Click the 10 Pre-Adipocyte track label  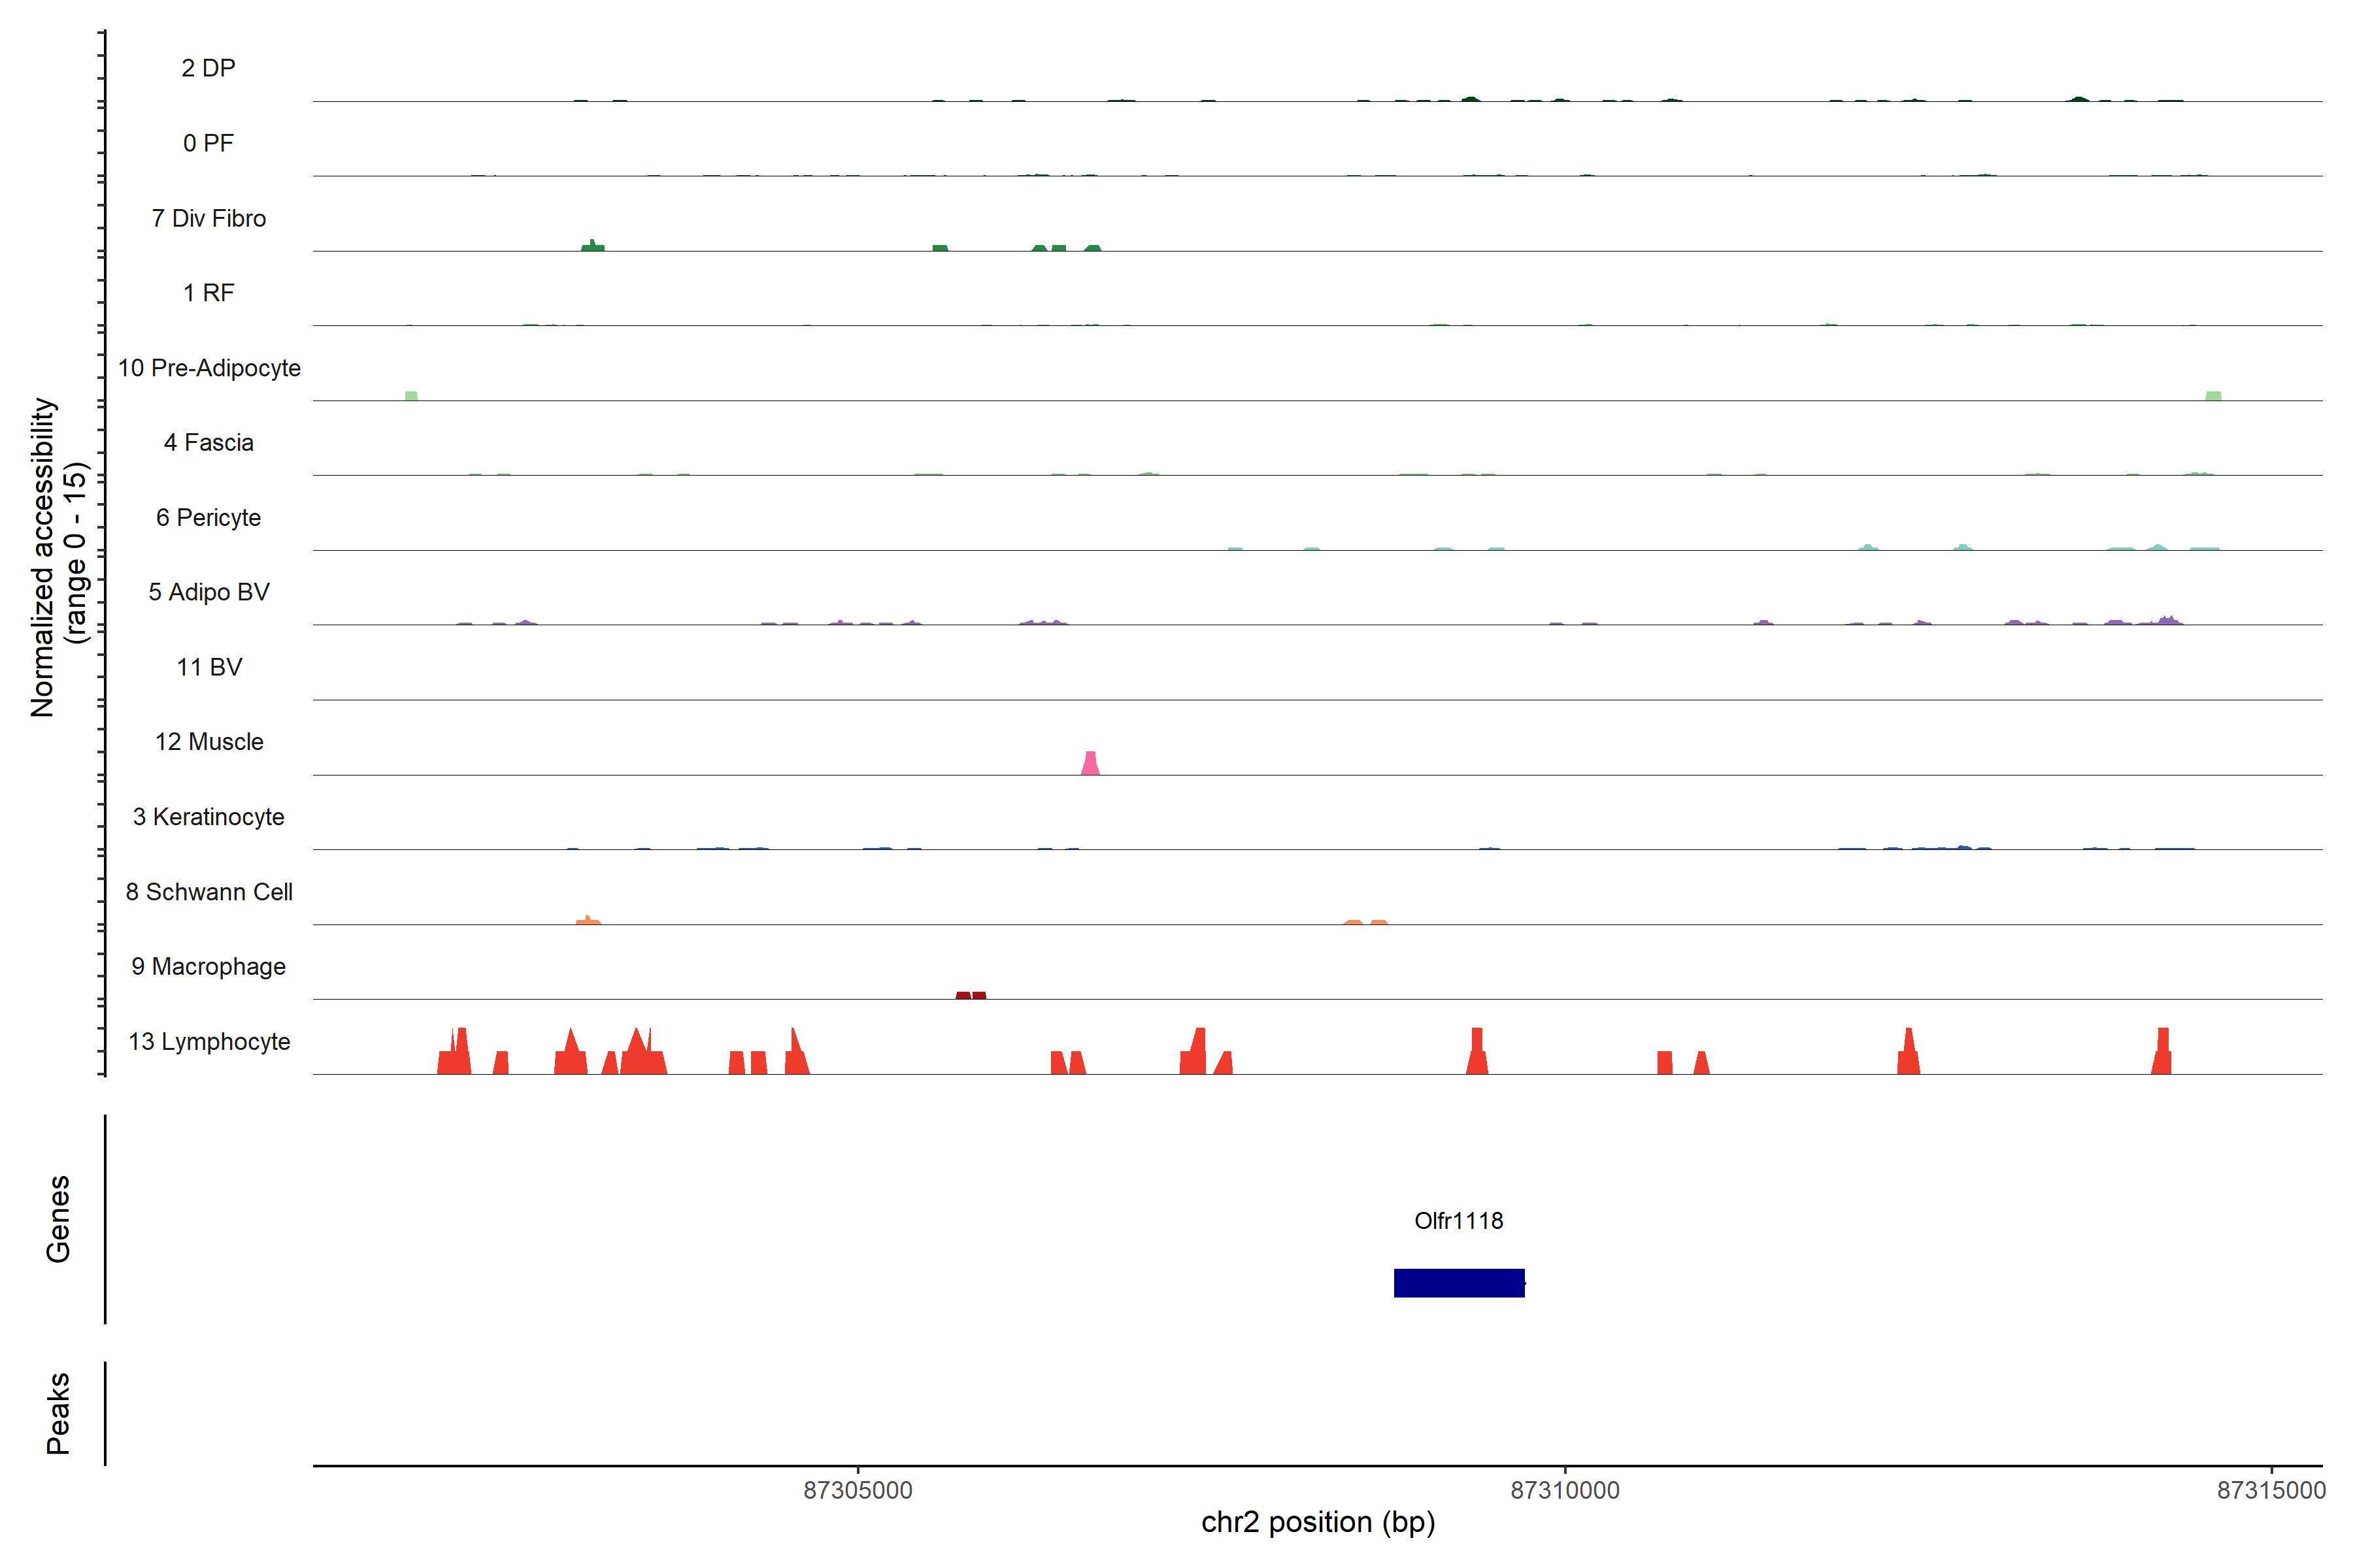(x=209, y=368)
